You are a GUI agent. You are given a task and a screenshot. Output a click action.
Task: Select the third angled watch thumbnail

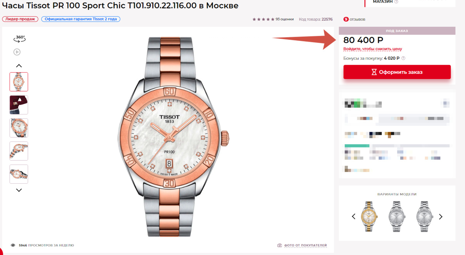point(19,128)
